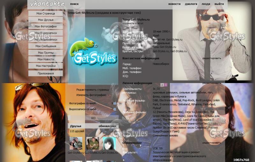Open диалоги in the top bar
Image resolution: width=255 pixels, height=162 pixels.
pyautogui.click(x=191, y=4)
